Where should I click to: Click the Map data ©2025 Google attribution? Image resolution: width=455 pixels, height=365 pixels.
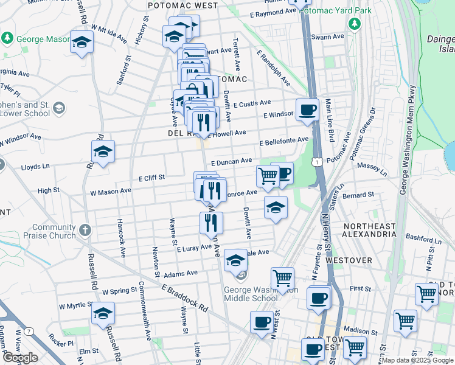click(x=417, y=361)
